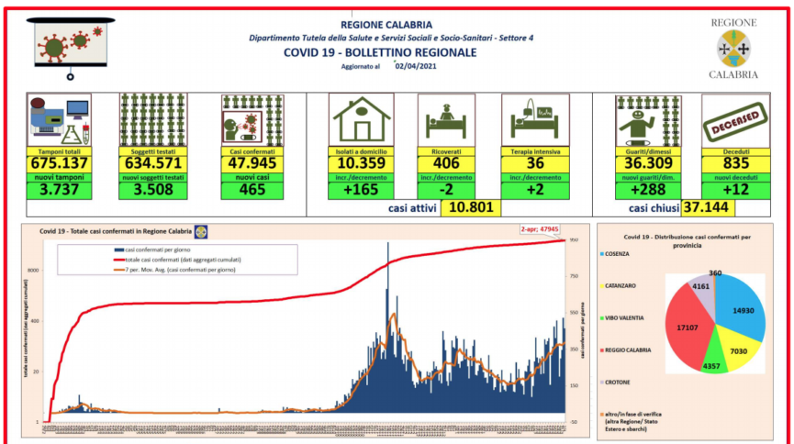The height and width of the screenshot is (444, 794).
Task: Click the Guariti/dimessi happy figure icon
Action: (x=647, y=119)
